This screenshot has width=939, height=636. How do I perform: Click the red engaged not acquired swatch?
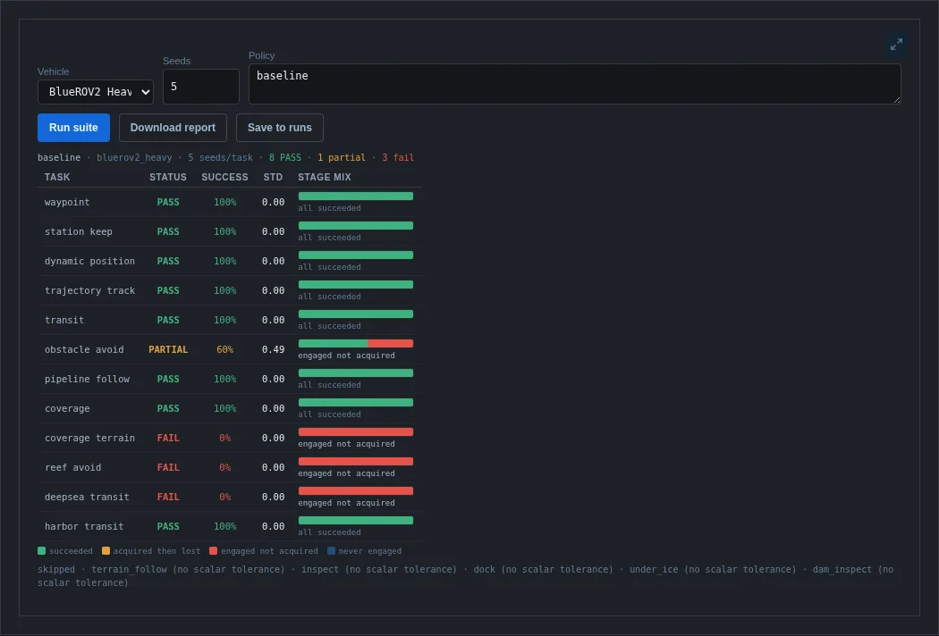coord(213,550)
